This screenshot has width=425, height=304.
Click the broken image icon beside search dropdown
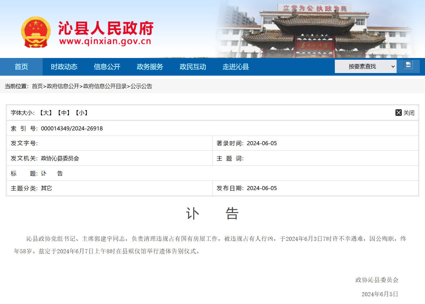408,65
